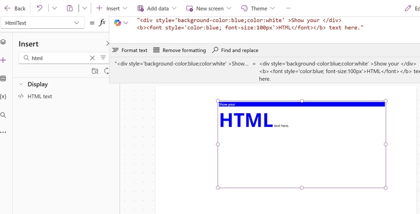Click the pencil edit icon
The image size is (420, 214).
408,8
